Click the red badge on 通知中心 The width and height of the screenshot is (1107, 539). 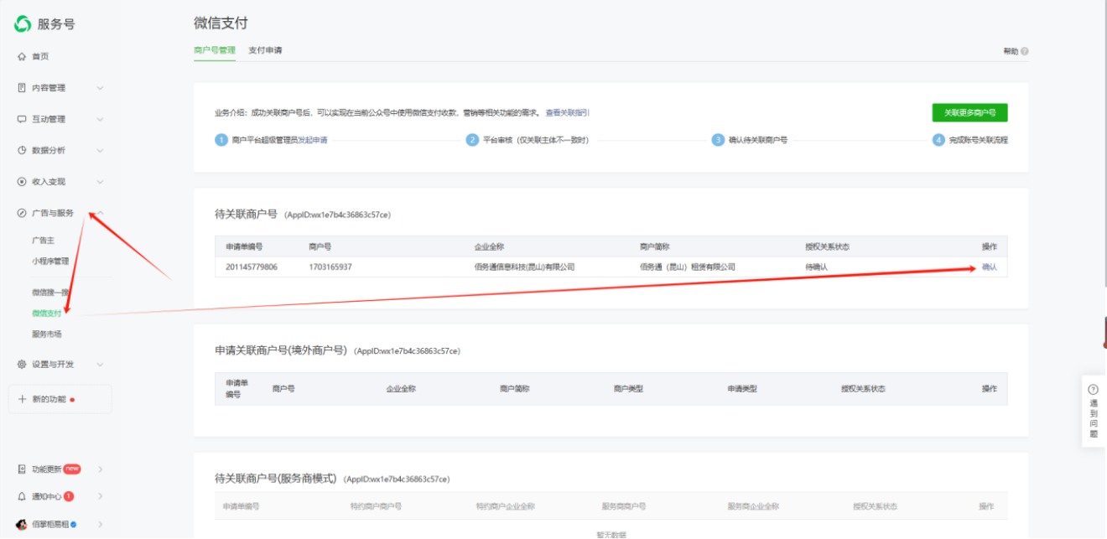coord(69,496)
